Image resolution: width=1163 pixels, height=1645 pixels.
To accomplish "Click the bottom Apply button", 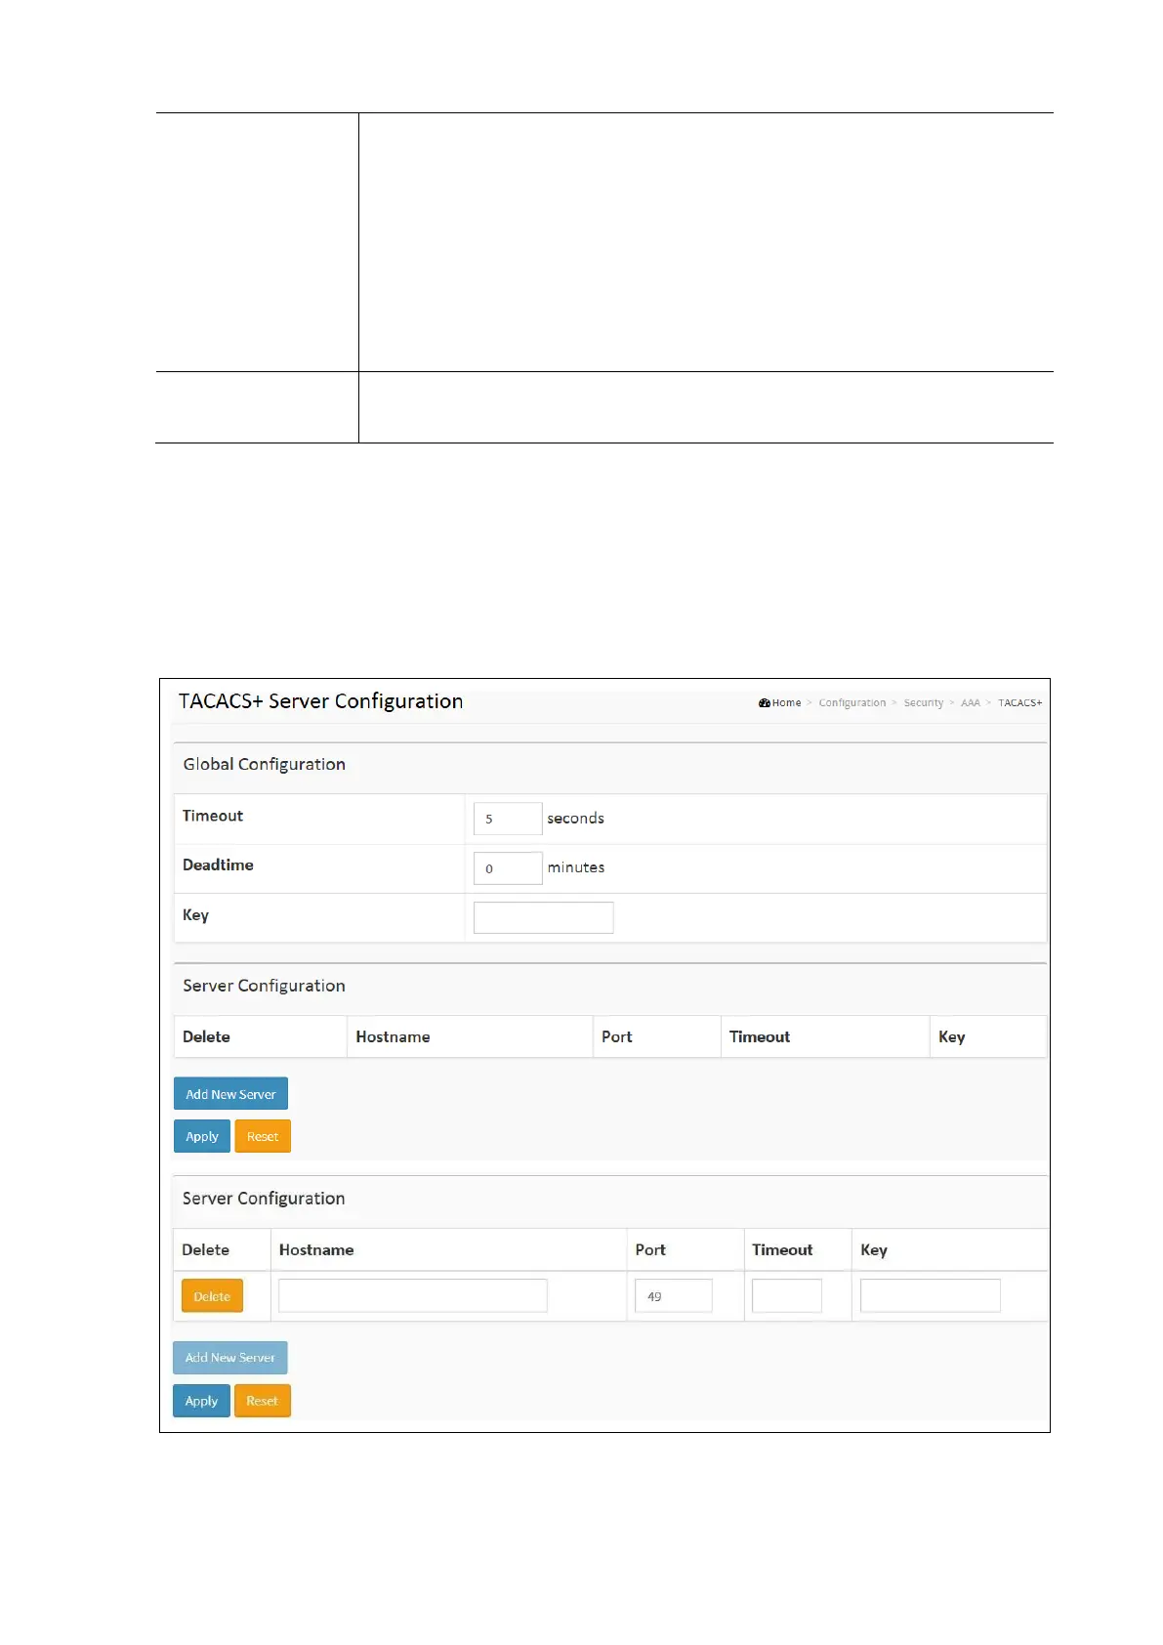I will (201, 1401).
